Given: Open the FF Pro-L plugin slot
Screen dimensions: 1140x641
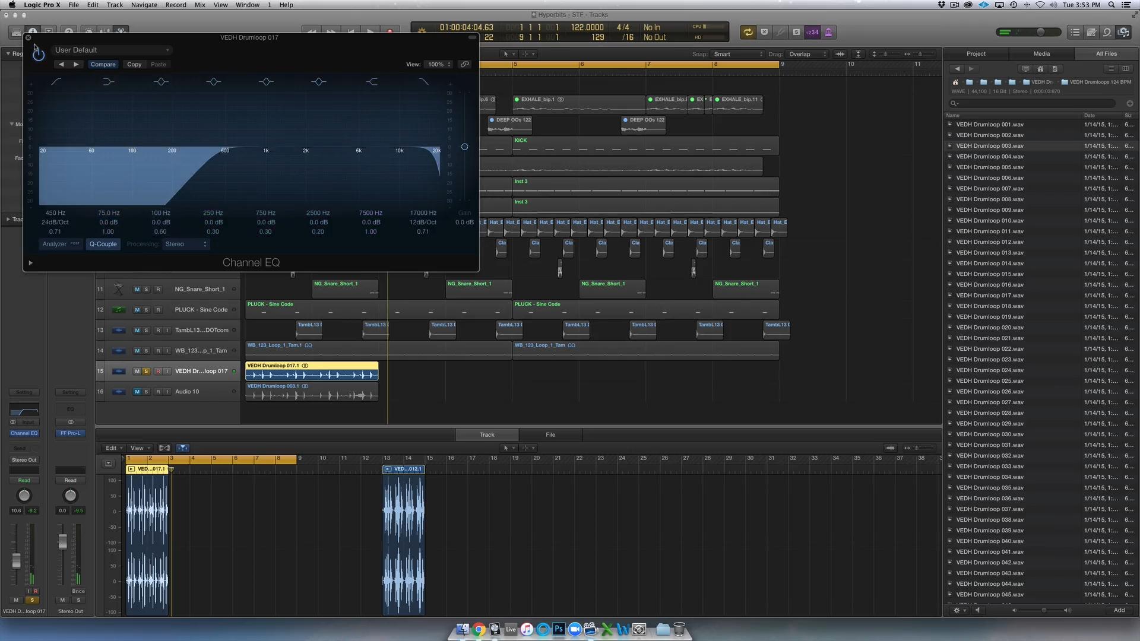Looking at the screenshot, I should click(x=70, y=433).
